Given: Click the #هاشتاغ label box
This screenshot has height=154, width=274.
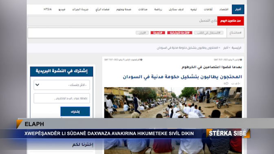Looking at the screenshot, I should pos(235,33).
